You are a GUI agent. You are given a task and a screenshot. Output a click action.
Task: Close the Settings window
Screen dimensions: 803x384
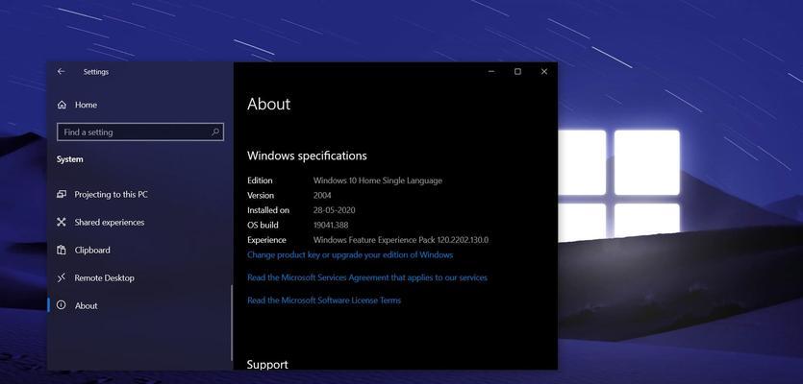click(x=544, y=72)
